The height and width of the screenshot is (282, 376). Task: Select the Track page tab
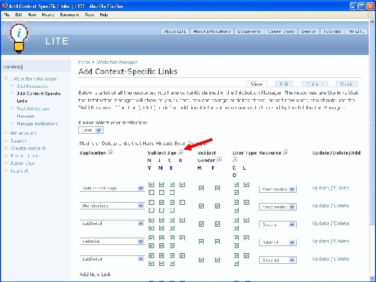346,84
